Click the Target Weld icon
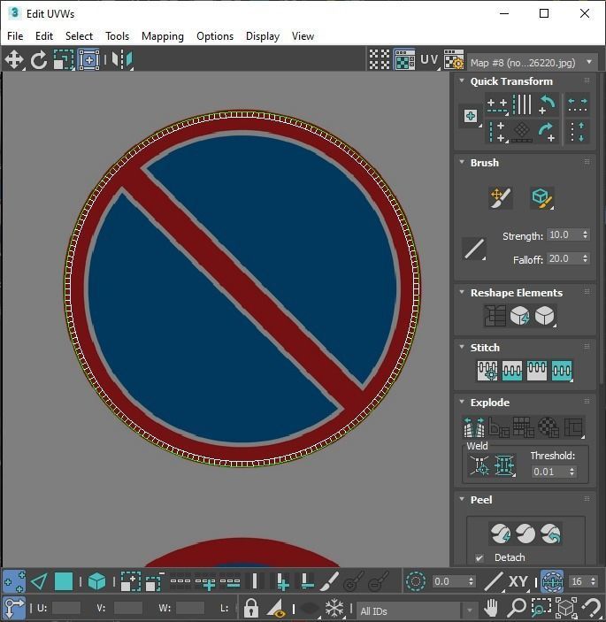Viewport: 606px width, 622px height. click(x=479, y=465)
